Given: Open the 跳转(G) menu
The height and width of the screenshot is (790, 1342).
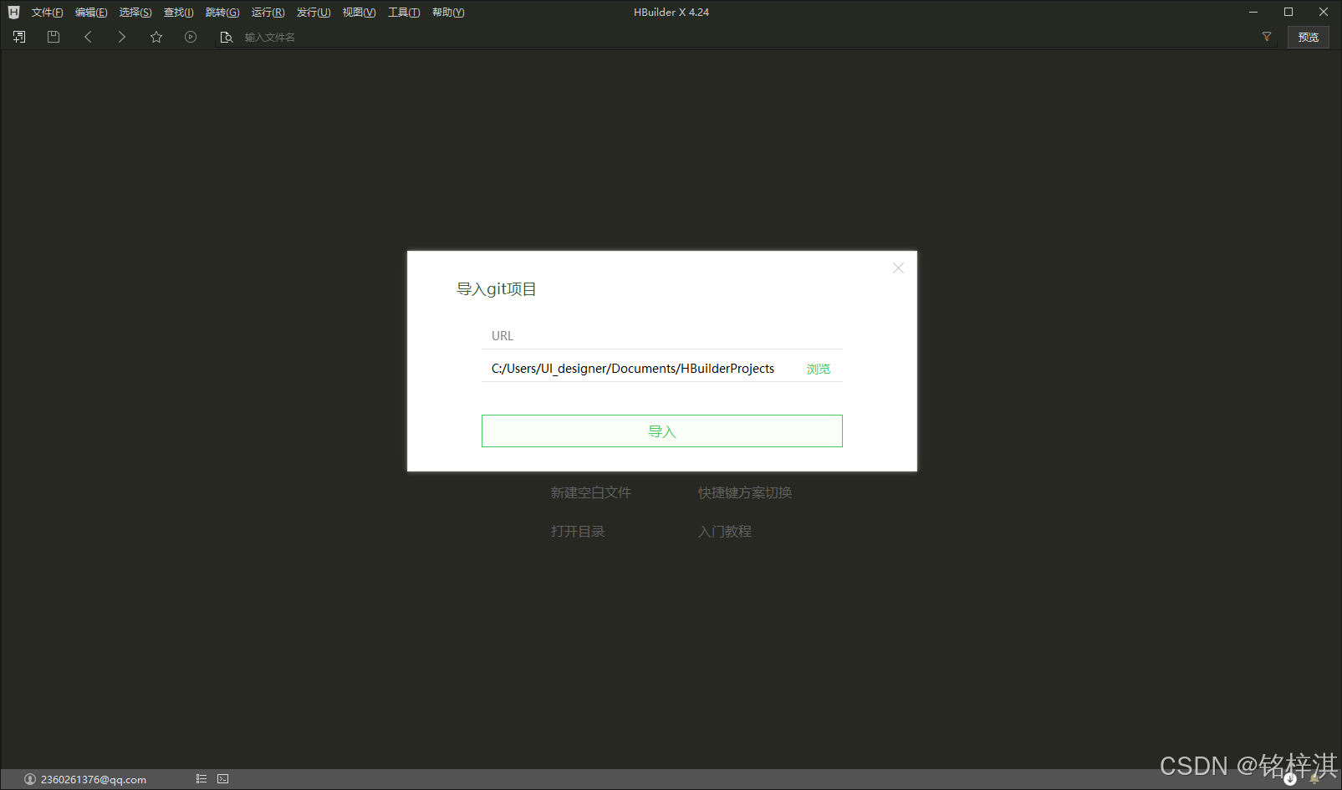Looking at the screenshot, I should coord(222,13).
